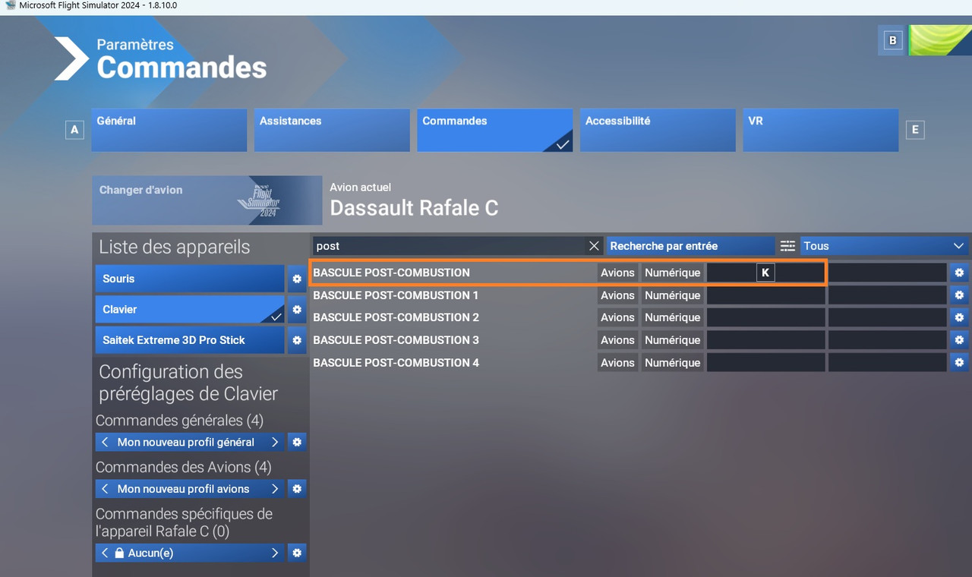Viewport: 972px width, 577px height.
Task: Open gear beside Saitek Extreme 3D Pro Stick
Action: (297, 340)
